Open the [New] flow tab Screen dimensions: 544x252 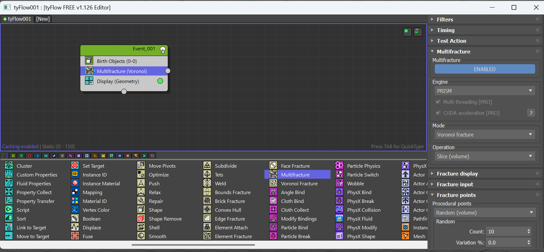[x=43, y=19]
